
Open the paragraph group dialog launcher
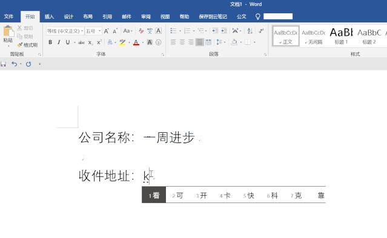click(x=265, y=54)
